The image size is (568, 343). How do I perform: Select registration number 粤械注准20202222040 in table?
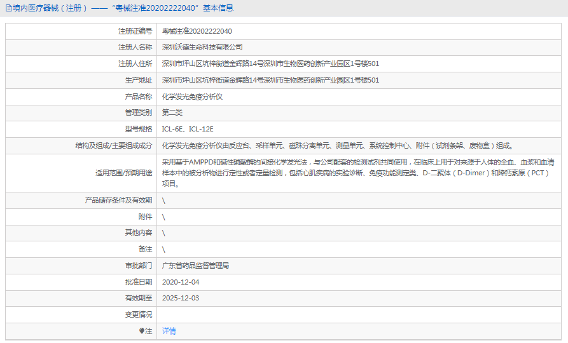pyautogui.click(x=197, y=31)
